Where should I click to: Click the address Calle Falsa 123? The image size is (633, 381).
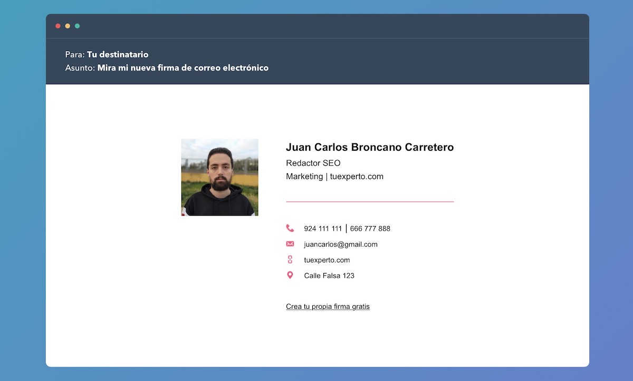[329, 275]
